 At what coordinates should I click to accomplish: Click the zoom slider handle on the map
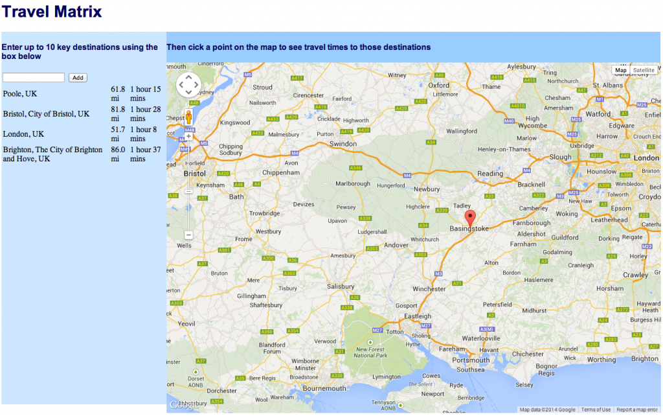188,192
